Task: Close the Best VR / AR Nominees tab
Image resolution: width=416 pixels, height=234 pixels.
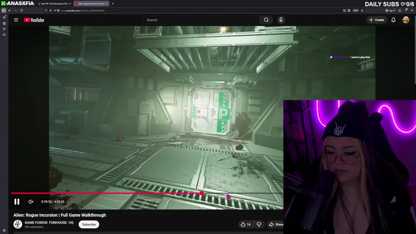Action: click(x=70, y=4)
